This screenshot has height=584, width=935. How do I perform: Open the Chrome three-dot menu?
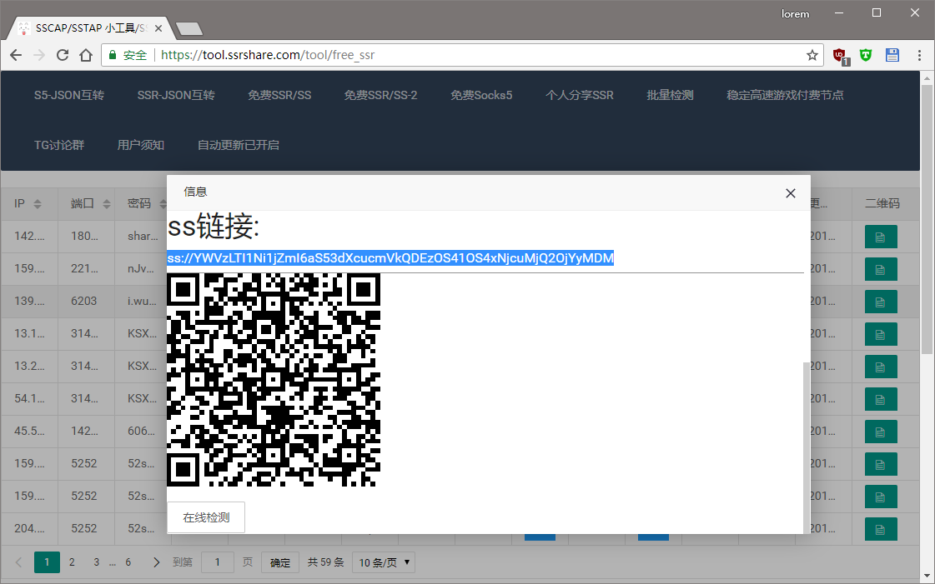click(919, 55)
